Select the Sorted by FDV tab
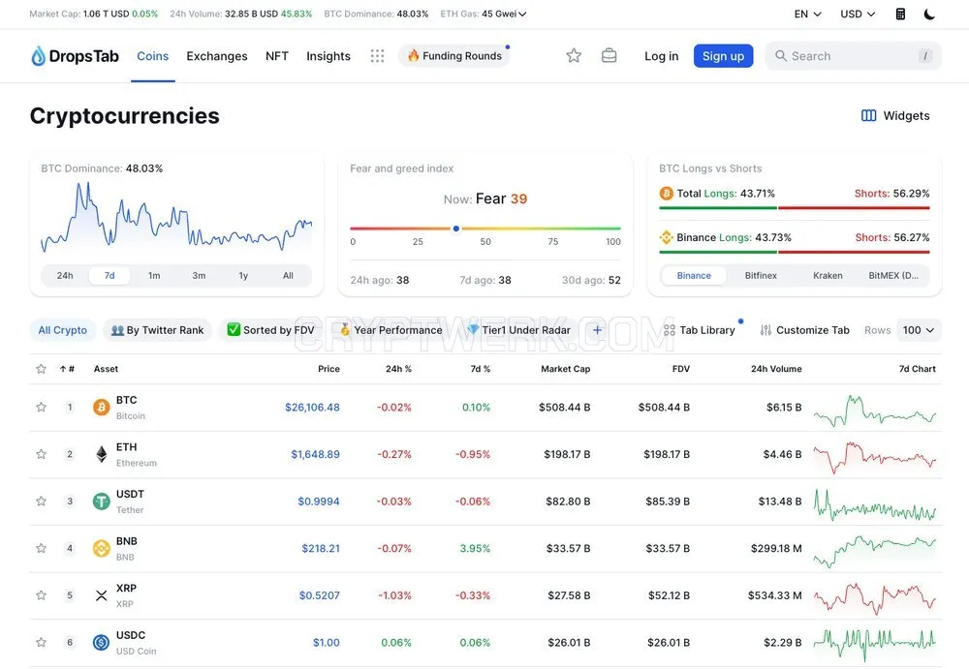969x669 pixels. point(270,330)
